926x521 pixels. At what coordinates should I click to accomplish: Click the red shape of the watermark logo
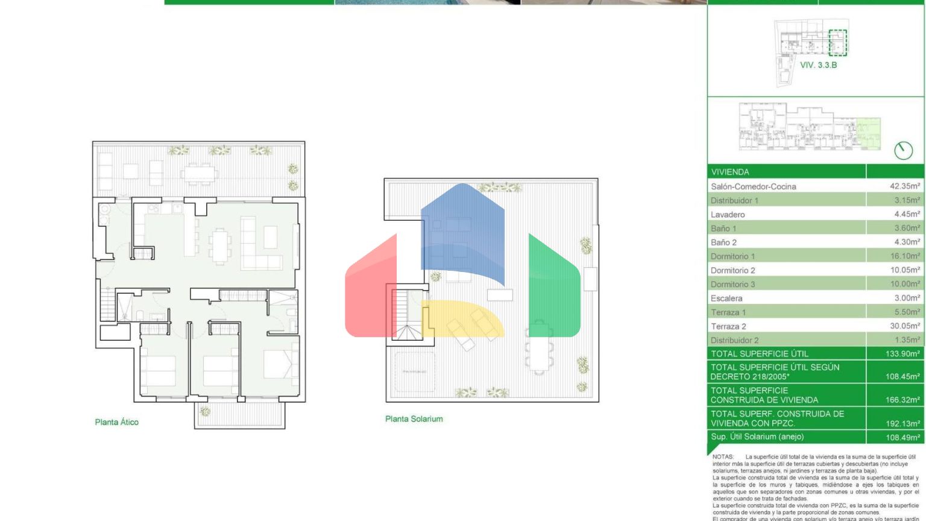[370, 289]
